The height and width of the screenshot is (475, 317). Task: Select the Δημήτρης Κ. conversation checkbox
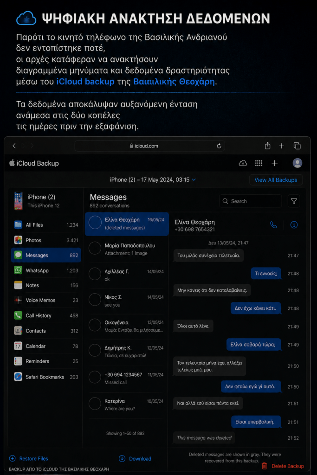pos(95,351)
